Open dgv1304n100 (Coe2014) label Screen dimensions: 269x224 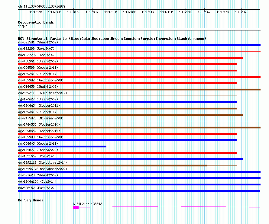click(37, 181)
